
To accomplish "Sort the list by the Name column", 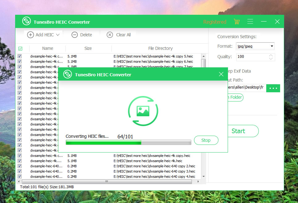I will point(48,48).
